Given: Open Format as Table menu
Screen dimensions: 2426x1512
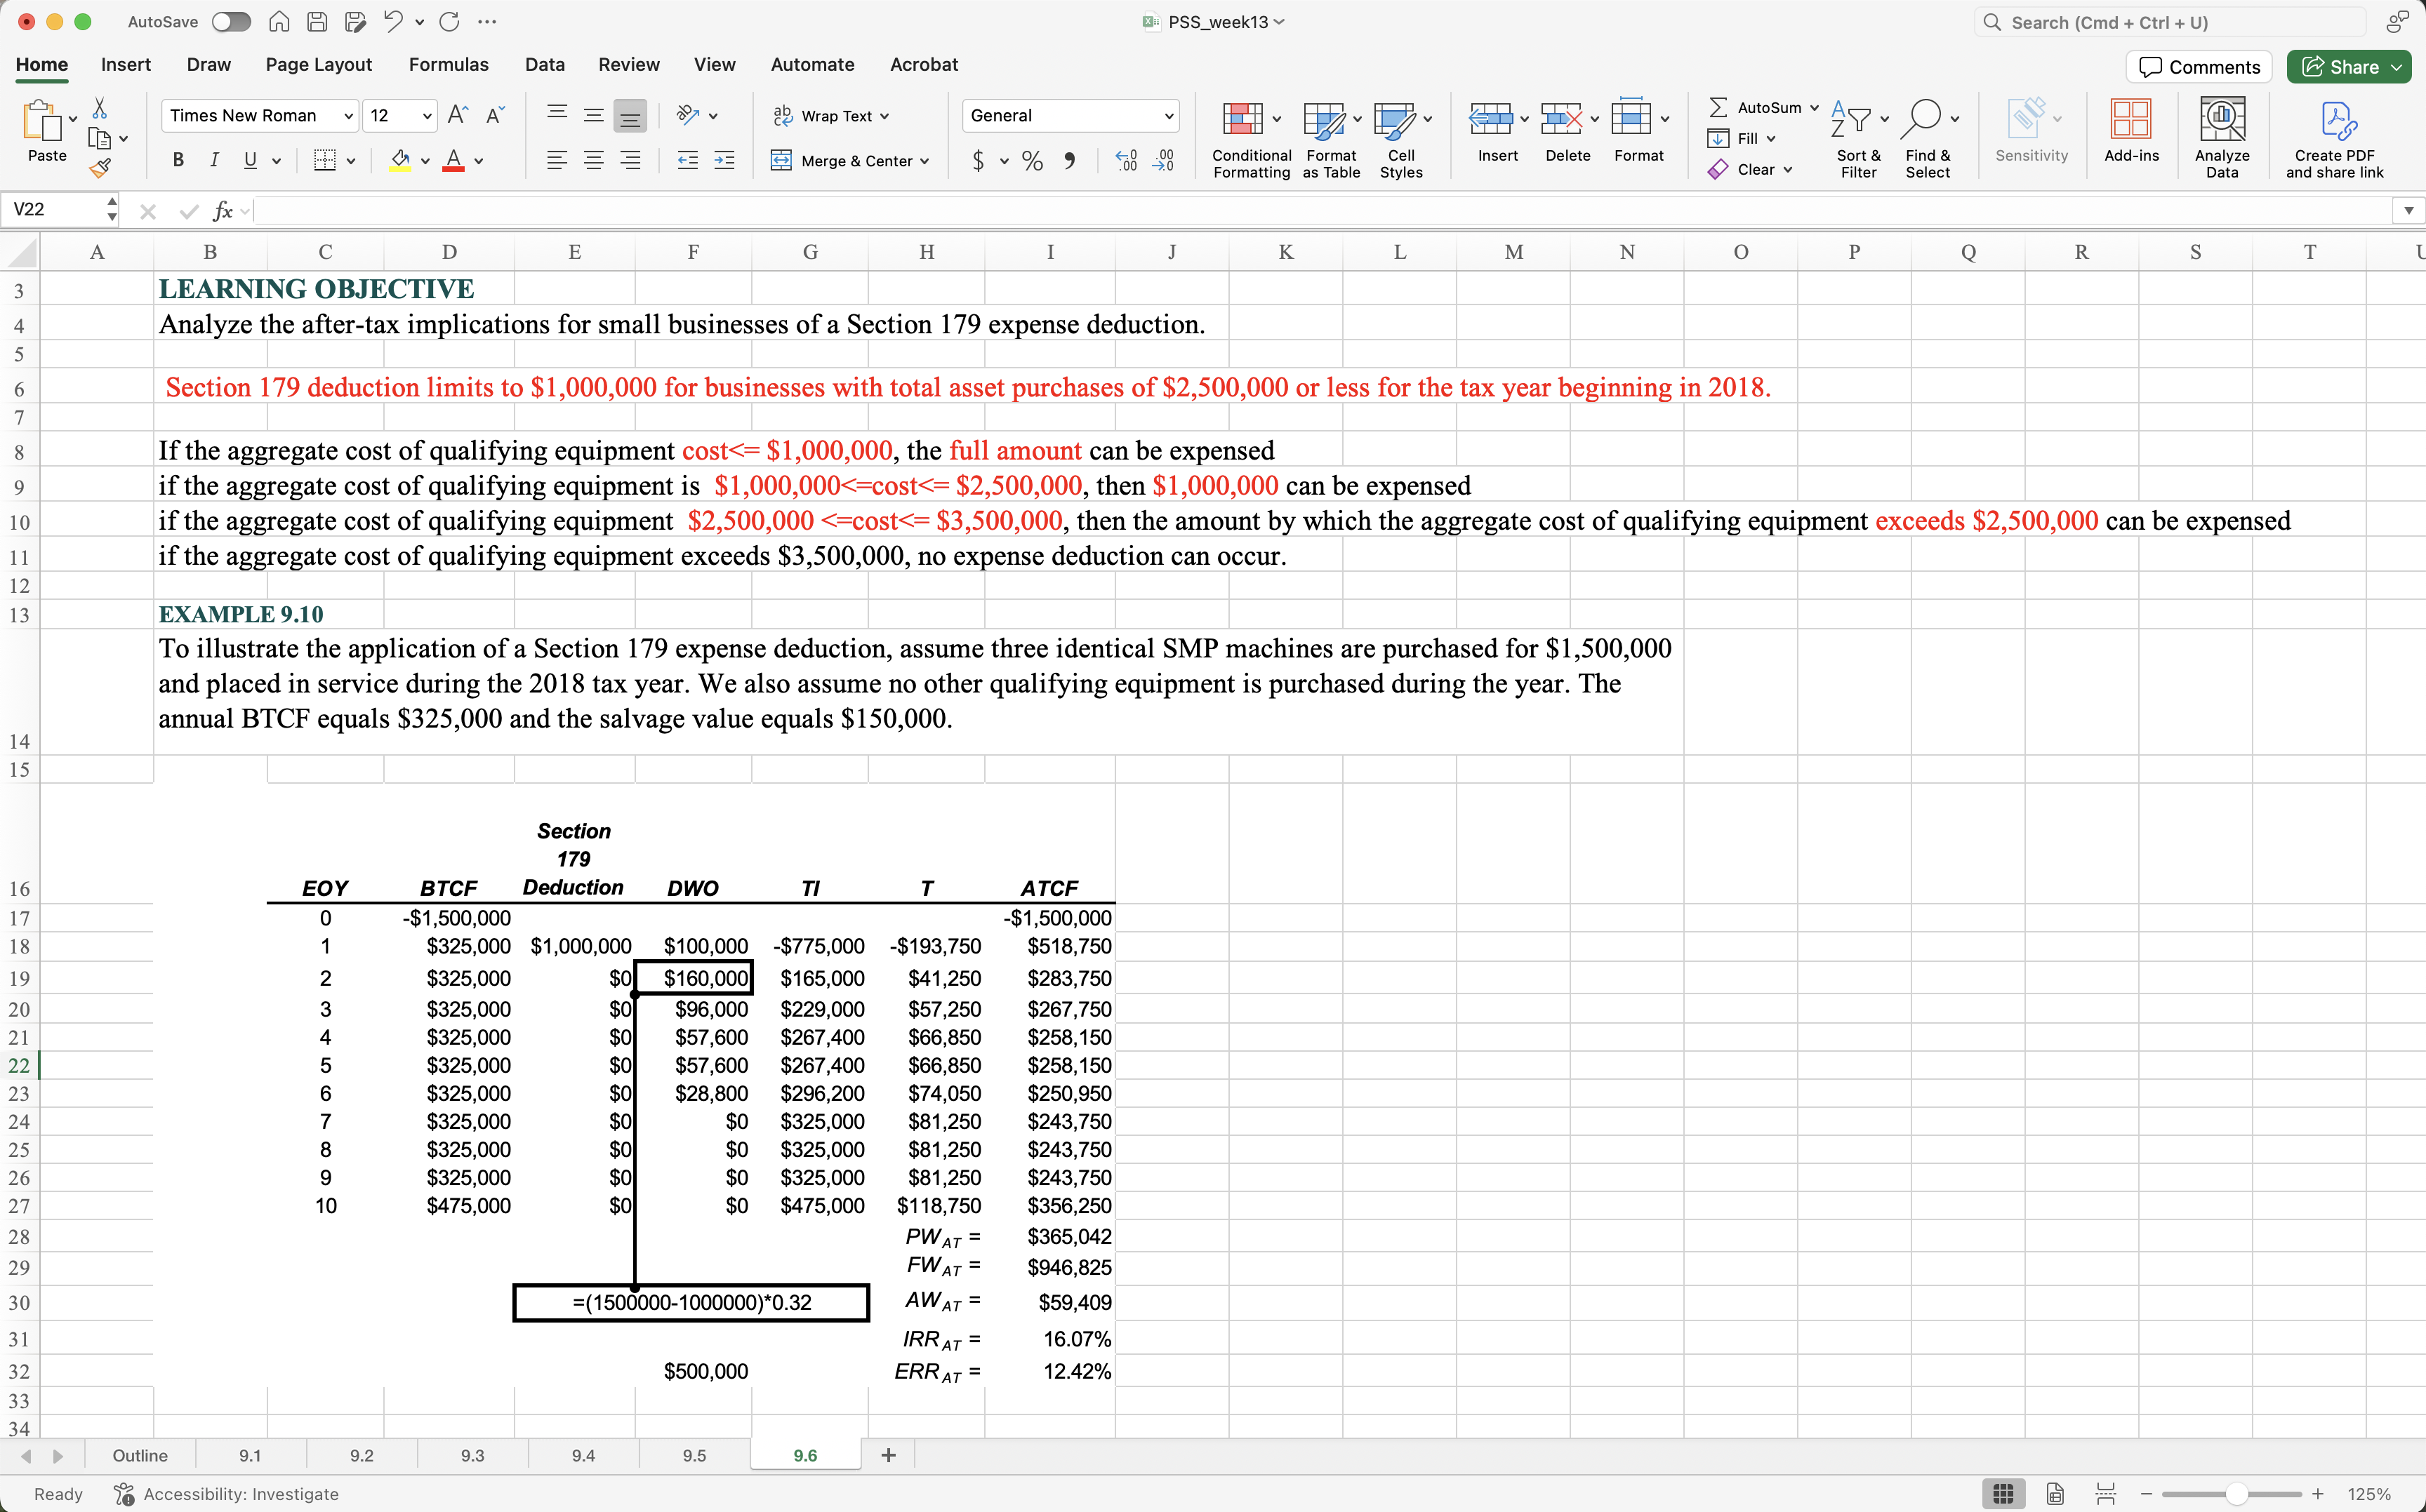Looking at the screenshot, I should (x=1332, y=139).
